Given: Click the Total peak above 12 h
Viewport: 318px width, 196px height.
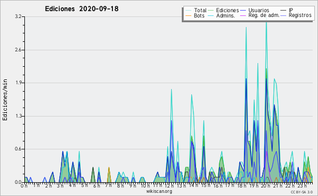Looking at the screenshot, I should click(171, 90).
